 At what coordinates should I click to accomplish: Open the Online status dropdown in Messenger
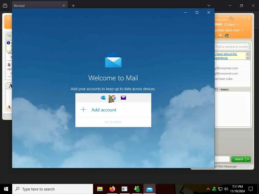[x=238, y=25]
